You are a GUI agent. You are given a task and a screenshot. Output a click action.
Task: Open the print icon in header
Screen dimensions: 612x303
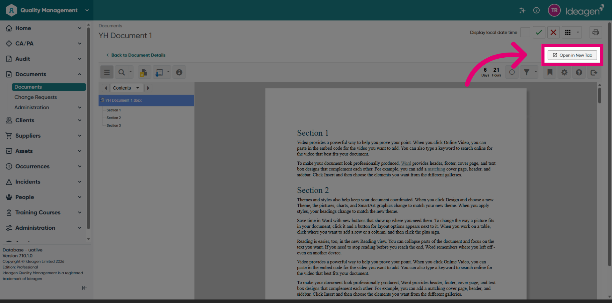[595, 32]
